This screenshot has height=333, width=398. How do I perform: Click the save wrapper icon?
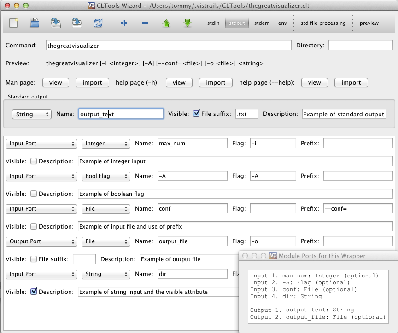[x=56, y=23]
